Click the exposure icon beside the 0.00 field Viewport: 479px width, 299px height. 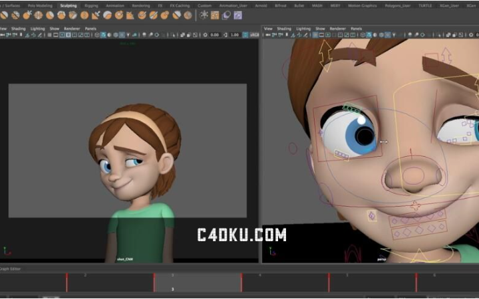[206, 35]
